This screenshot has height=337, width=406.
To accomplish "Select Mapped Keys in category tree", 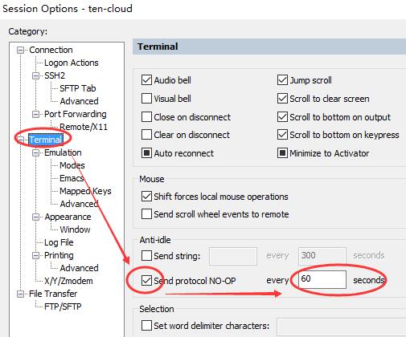I will pyautogui.click(x=85, y=191).
